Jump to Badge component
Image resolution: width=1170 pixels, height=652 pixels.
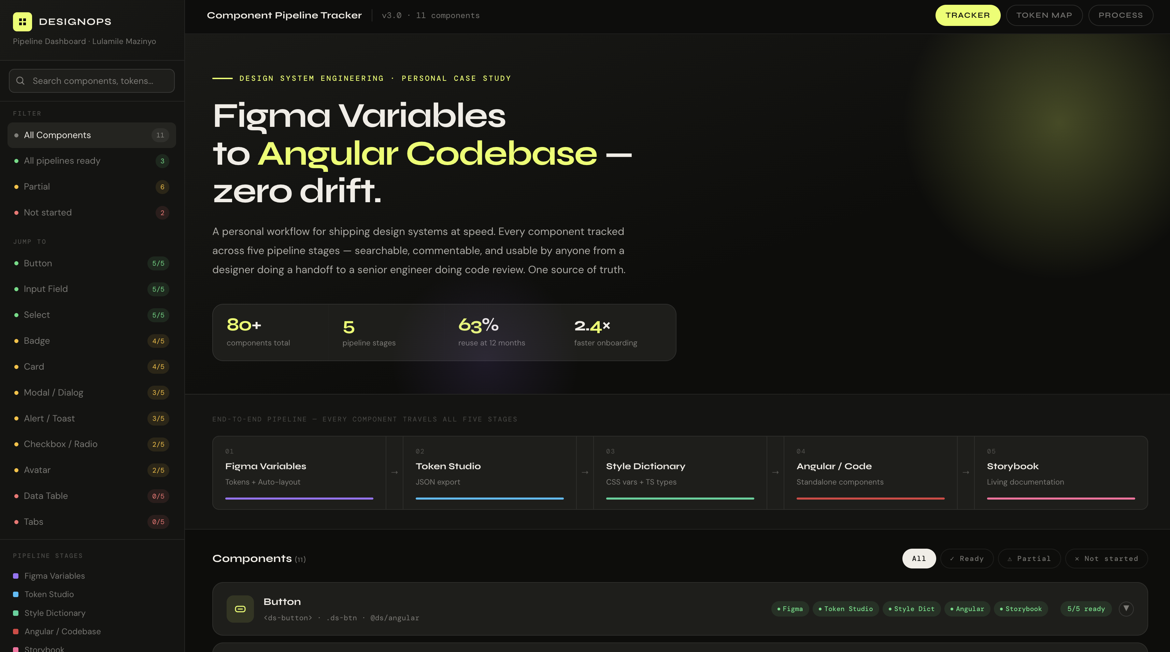(x=92, y=341)
